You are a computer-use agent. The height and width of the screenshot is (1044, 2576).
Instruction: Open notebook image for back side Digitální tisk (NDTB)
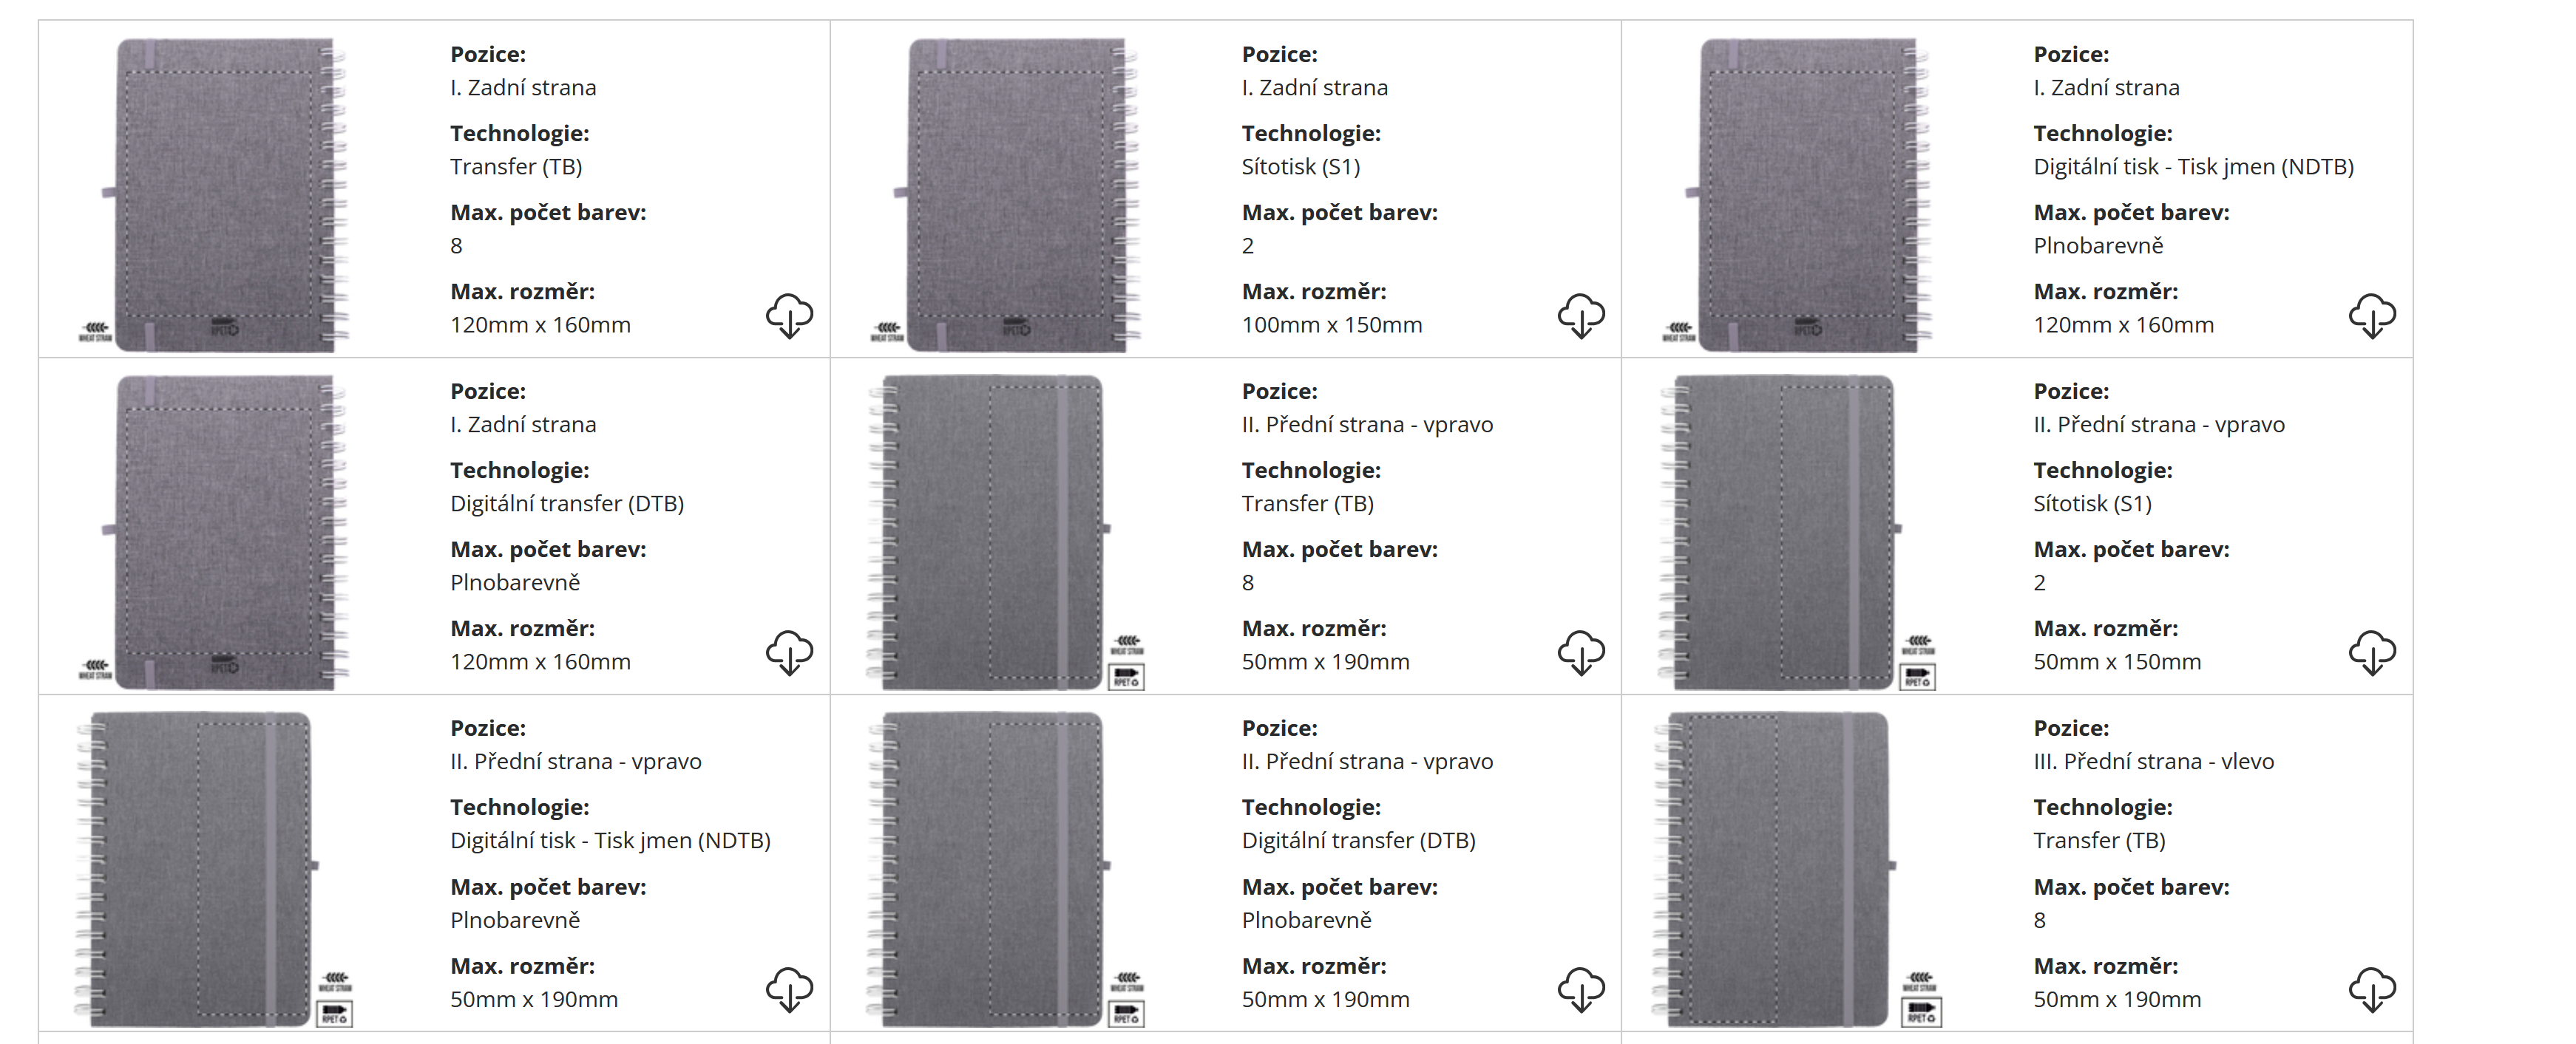point(1797,195)
